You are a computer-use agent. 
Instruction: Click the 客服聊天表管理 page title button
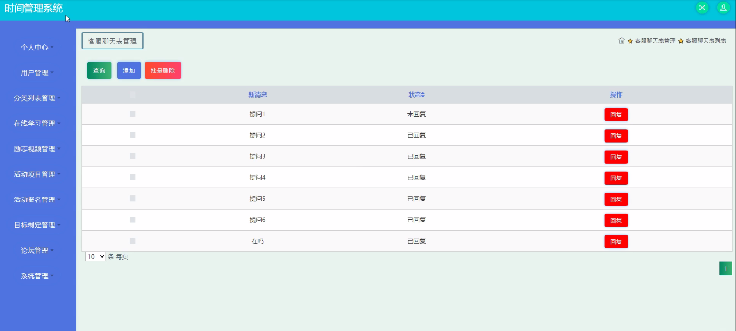click(112, 41)
